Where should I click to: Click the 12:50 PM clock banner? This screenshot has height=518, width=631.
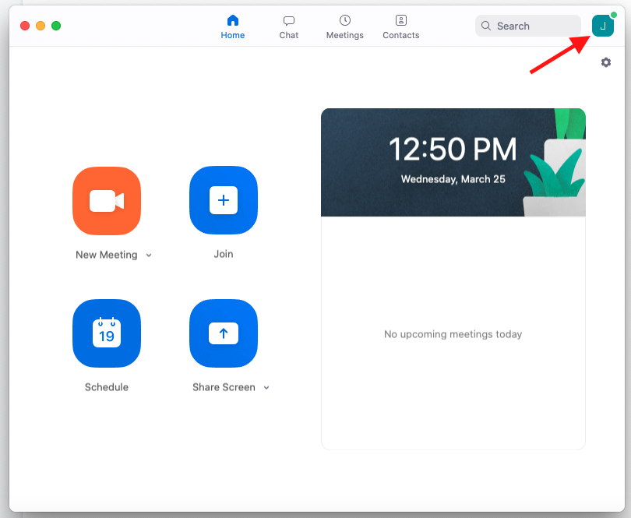coord(453,162)
